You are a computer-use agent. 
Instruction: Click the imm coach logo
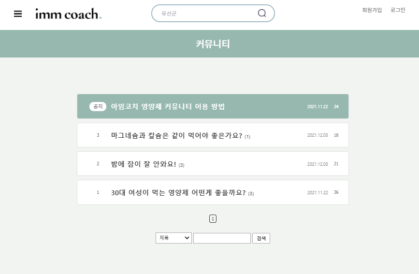[69, 14]
